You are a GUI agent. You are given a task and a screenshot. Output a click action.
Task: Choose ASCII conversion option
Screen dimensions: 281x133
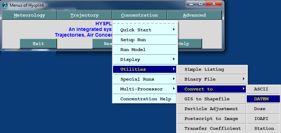263,89
